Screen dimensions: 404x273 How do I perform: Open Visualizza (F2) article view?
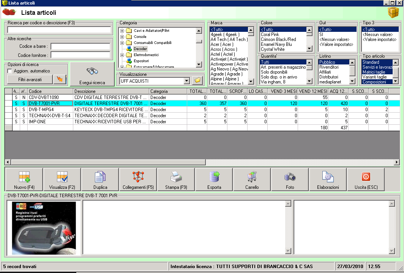(x=62, y=177)
